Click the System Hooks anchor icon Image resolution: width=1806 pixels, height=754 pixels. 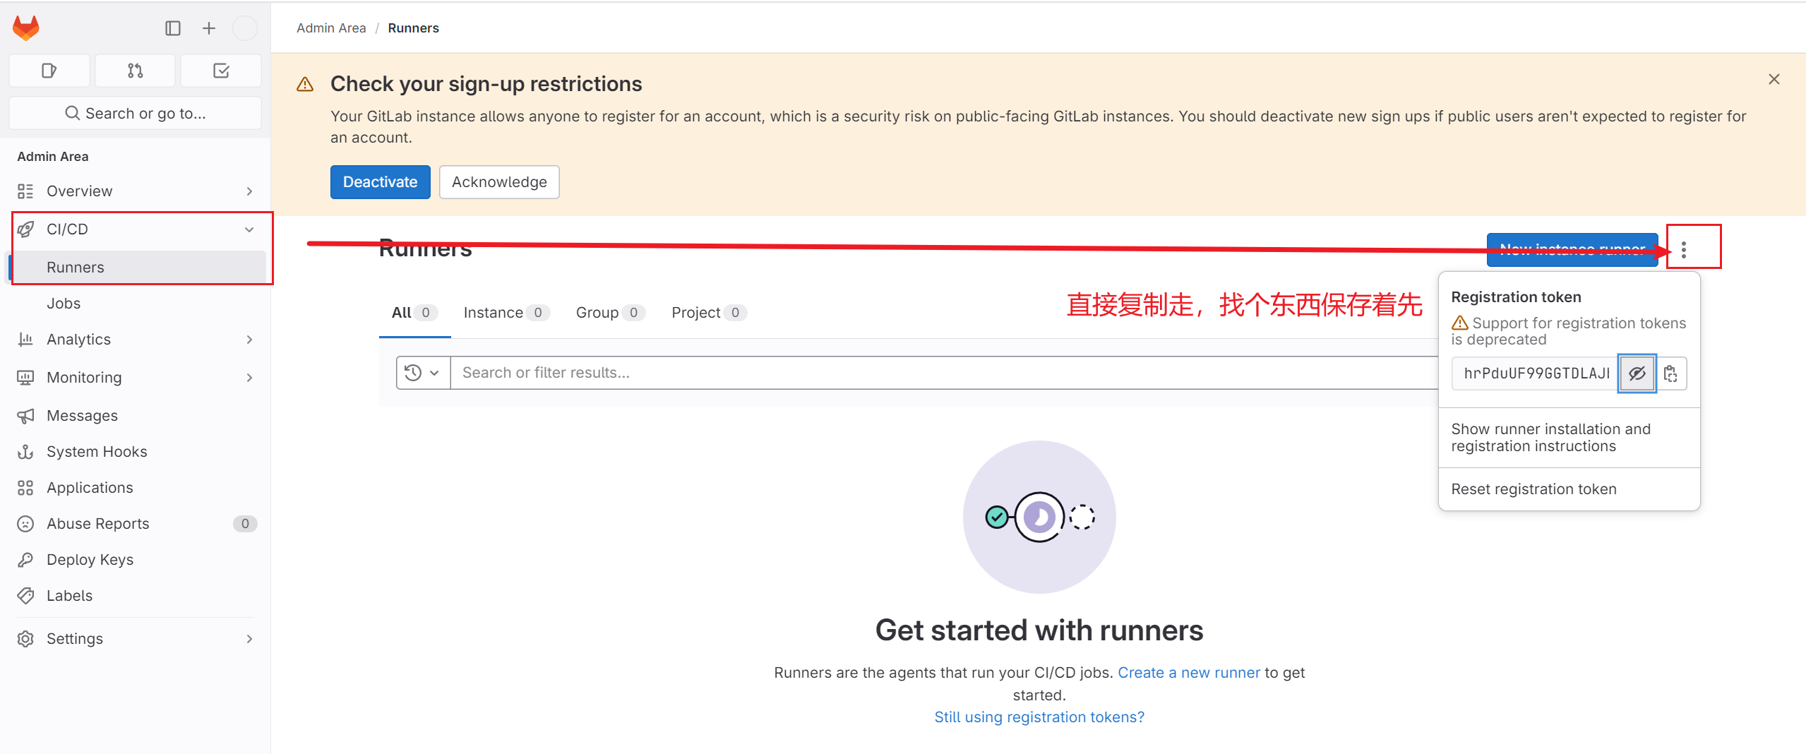[x=25, y=452]
